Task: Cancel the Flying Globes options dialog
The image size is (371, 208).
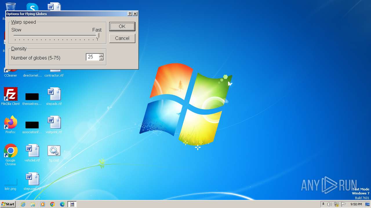Action: pyautogui.click(x=122, y=38)
